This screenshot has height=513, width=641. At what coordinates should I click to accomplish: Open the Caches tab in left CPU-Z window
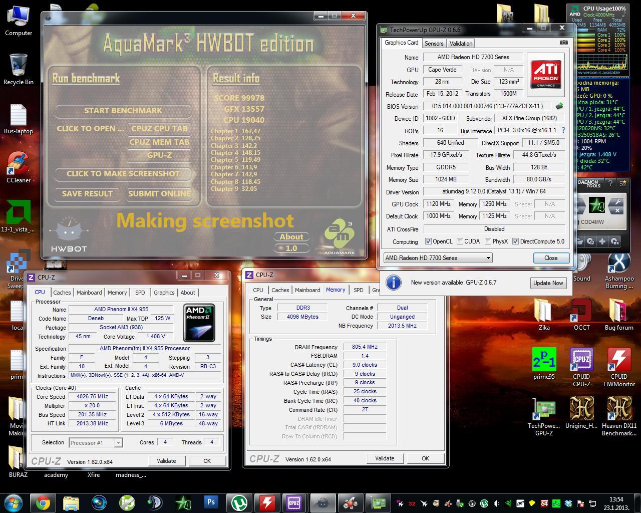pos(62,293)
